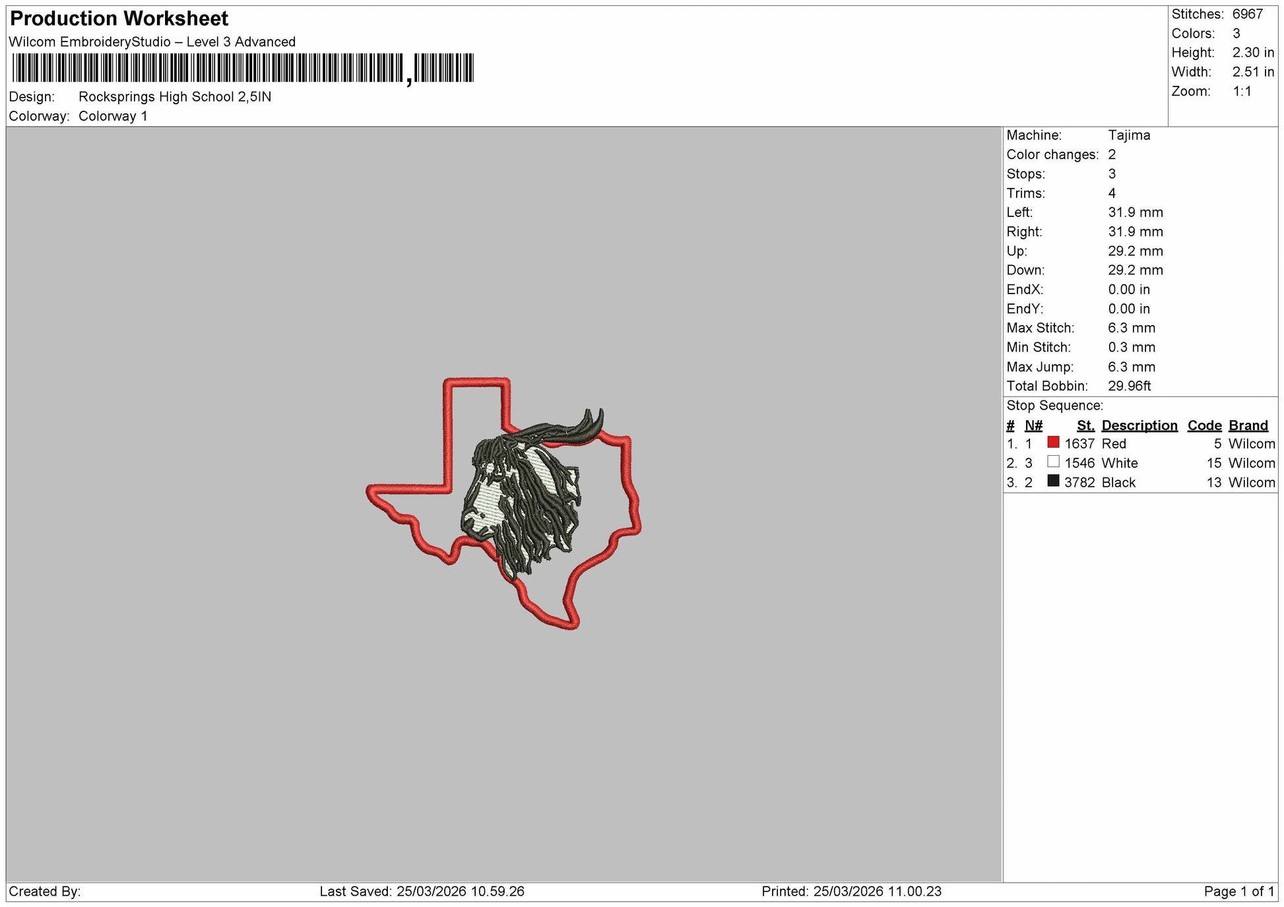Click the Last Saved timestamp
1284x907 pixels.
[422, 892]
